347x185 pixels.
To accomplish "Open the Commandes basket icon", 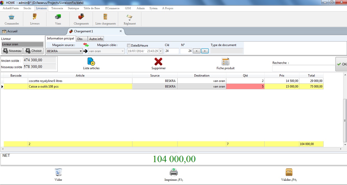I will tap(11, 17).
